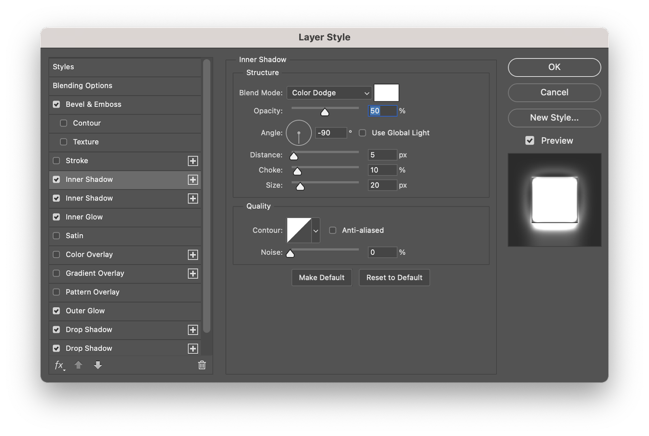Click the New Style... button
Viewport: 649px width, 436px height.
pos(554,118)
